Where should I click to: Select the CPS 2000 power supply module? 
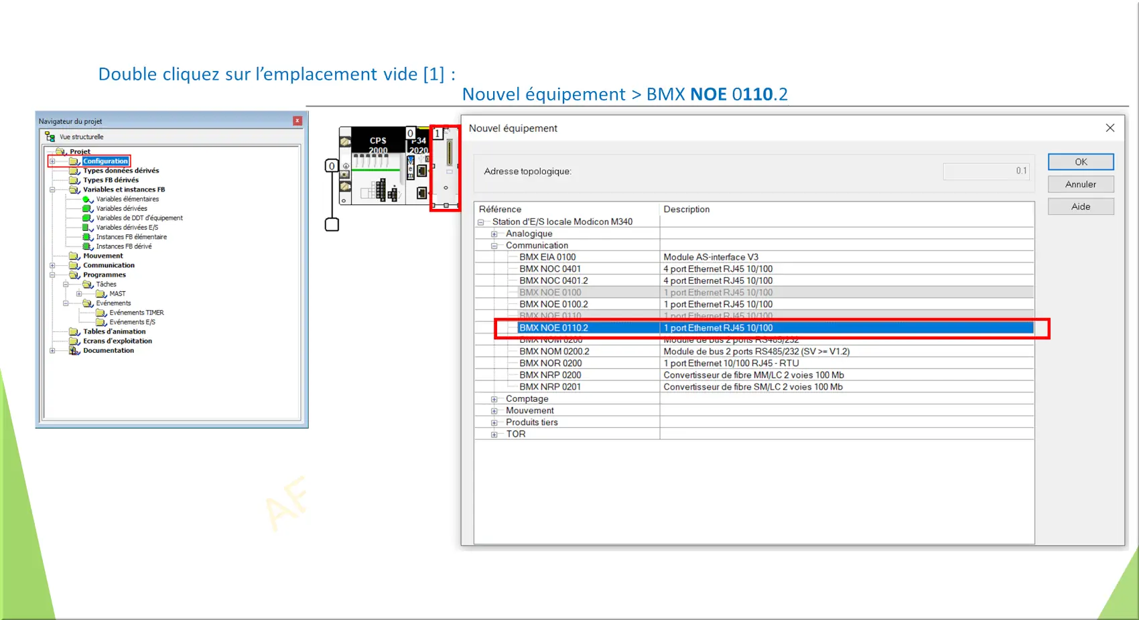(378, 165)
